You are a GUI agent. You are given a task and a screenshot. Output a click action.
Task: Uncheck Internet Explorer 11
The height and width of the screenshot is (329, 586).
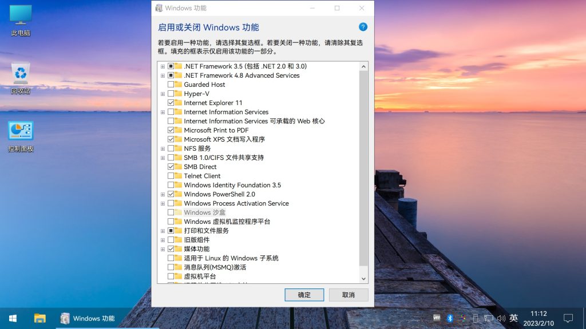(x=171, y=103)
